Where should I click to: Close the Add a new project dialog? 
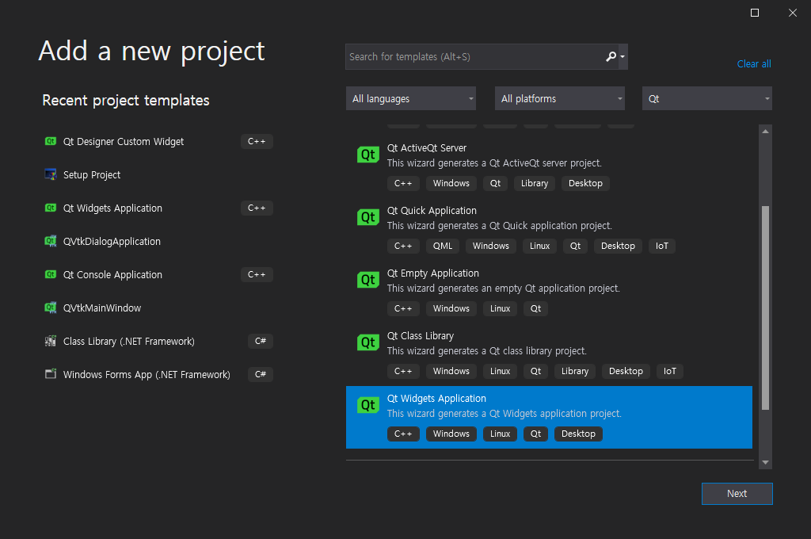click(x=792, y=13)
